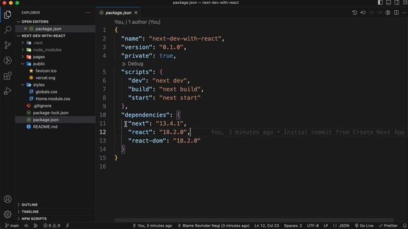Close the package.json editor tab
The height and width of the screenshot is (229, 408).
(136, 13)
